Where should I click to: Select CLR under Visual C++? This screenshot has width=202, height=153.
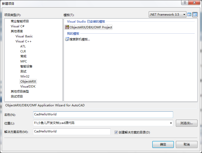click(x=23, y=51)
